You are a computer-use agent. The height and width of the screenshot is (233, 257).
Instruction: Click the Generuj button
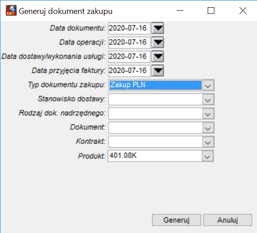click(176, 220)
